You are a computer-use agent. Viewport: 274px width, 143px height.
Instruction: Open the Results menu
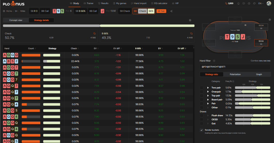click(103, 3)
